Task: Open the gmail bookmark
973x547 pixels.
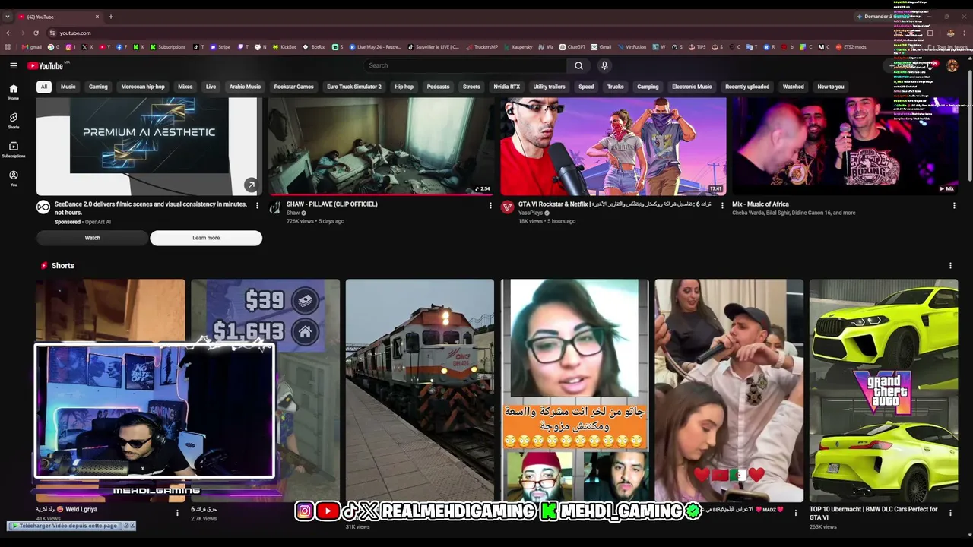Action: point(32,47)
